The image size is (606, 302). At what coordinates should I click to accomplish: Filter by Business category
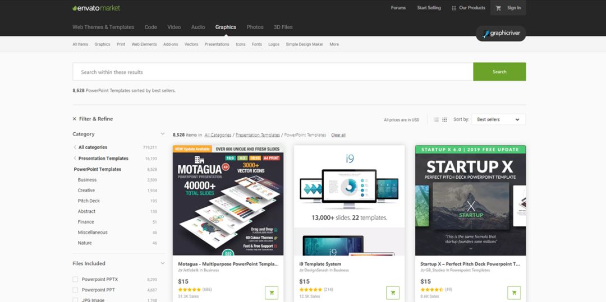tap(87, 180)
